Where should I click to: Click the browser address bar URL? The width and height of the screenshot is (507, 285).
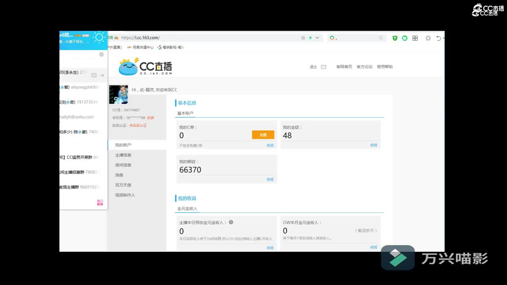coord(140,38)
